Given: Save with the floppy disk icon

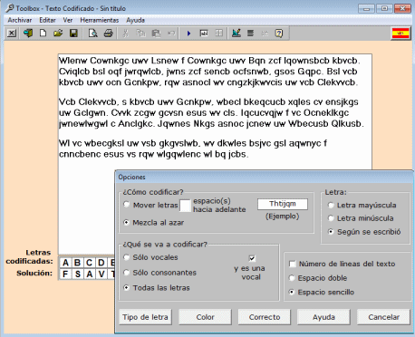Looking at the screenshot, I should pos(73,33).
